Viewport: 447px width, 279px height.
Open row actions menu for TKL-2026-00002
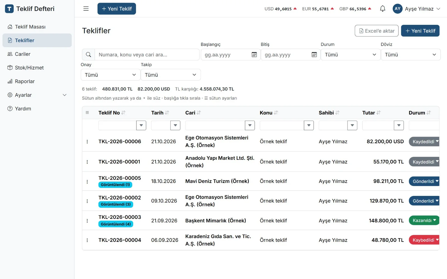87,201
